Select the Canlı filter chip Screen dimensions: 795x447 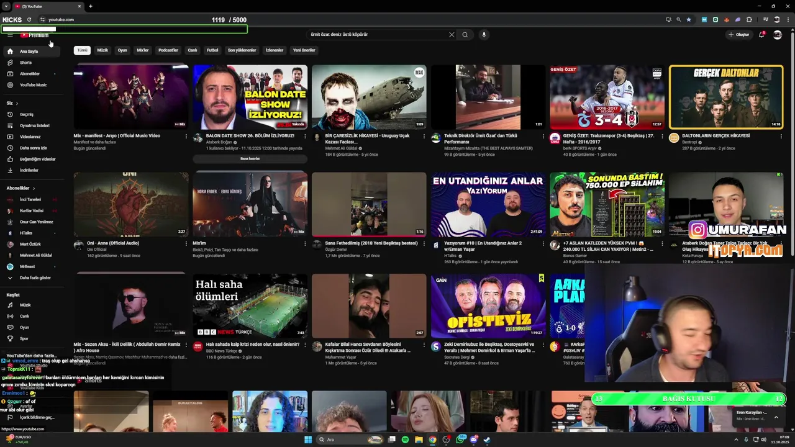coord(193,50)
